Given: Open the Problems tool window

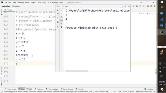Looking at the screenshot, I should 39,89.
